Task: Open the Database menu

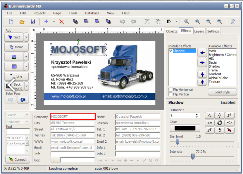Action: pyautogui.click(x=92, y=13)
